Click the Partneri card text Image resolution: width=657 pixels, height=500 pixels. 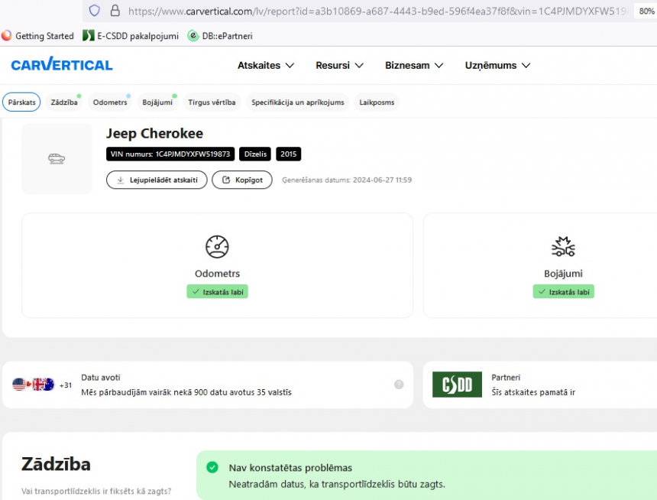click(533, 385)
